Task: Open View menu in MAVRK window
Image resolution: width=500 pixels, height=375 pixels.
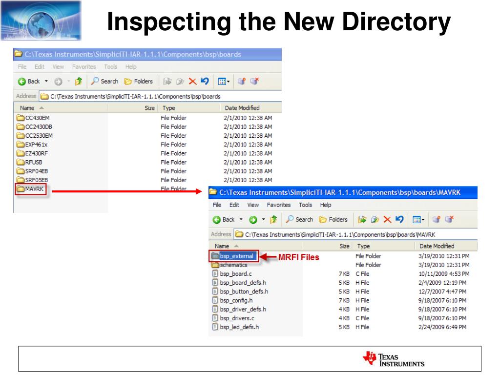Action: point(253,205)
